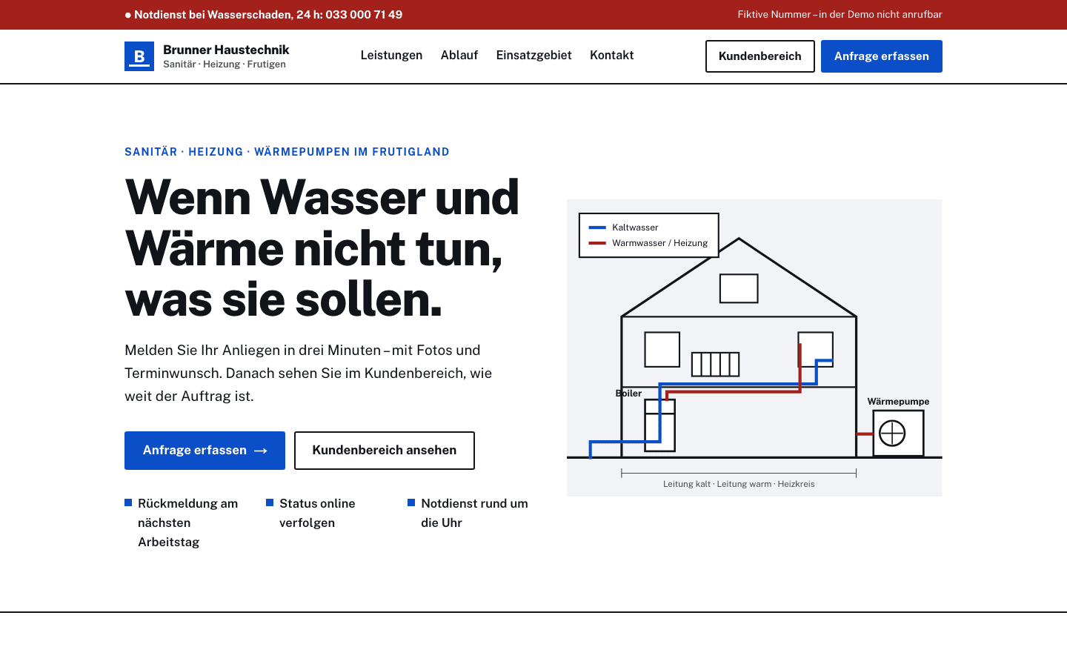The height and width of the screenshot is (667, 1067).
Task: Click the 'Fiktive Nummer' demo notice text
Action: pyautogui.click(x=840, y=15)
